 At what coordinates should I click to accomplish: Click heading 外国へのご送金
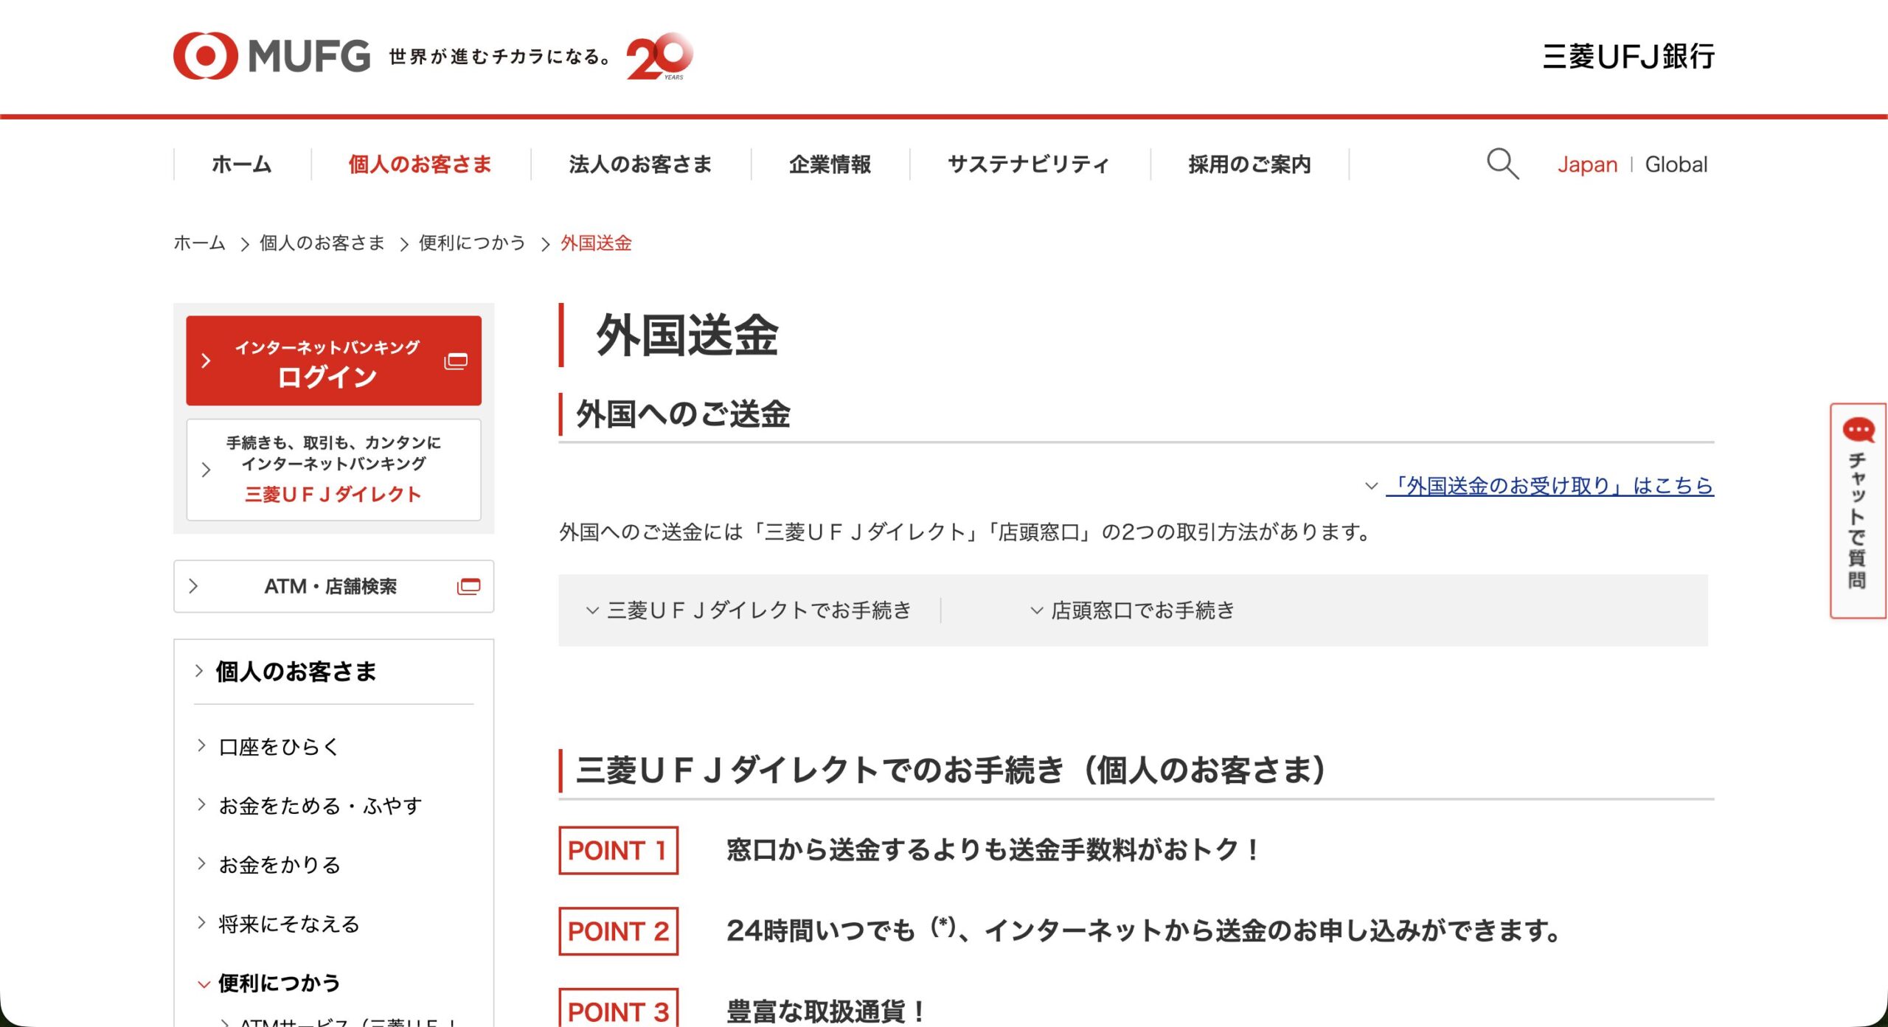683,414
